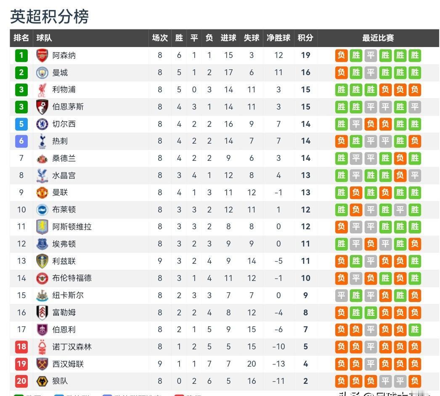Sort table by 积分 column header
The image size is (440, 396).
[305, 38]
